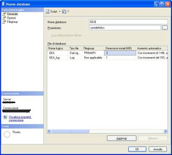Click the Opzioni page icon
Viewport: 172px width, 155px height.
click(4, 18)
